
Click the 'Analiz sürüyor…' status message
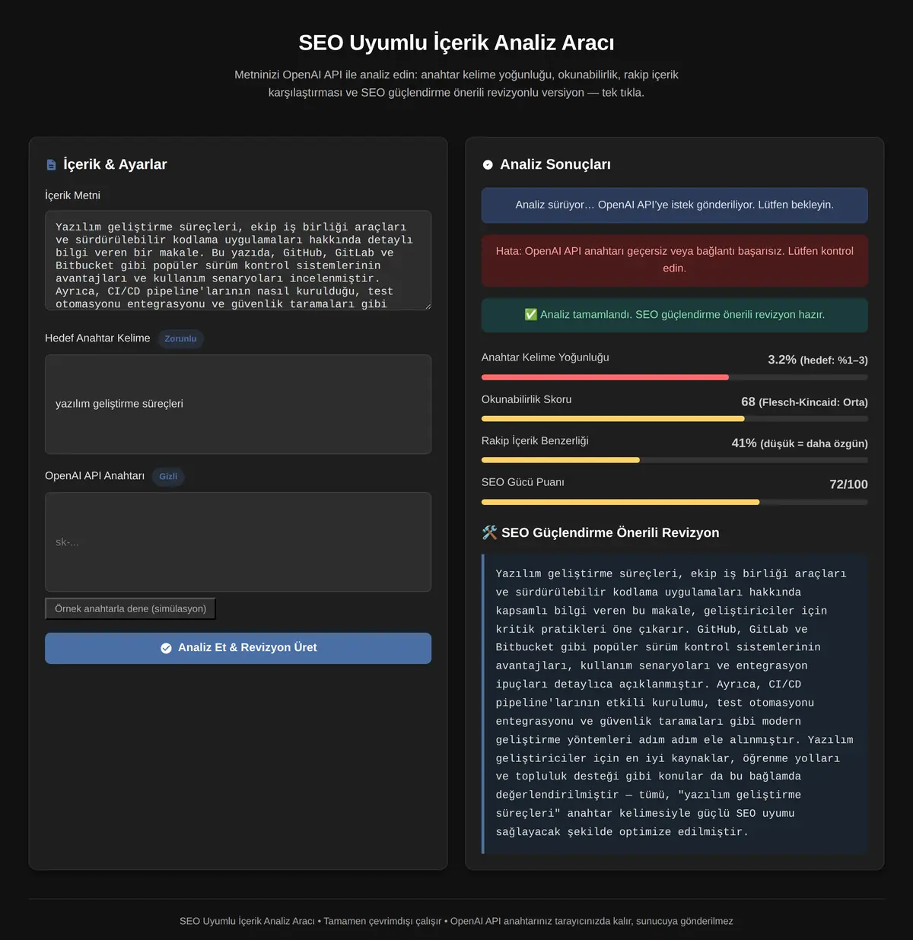pos(674,205)
